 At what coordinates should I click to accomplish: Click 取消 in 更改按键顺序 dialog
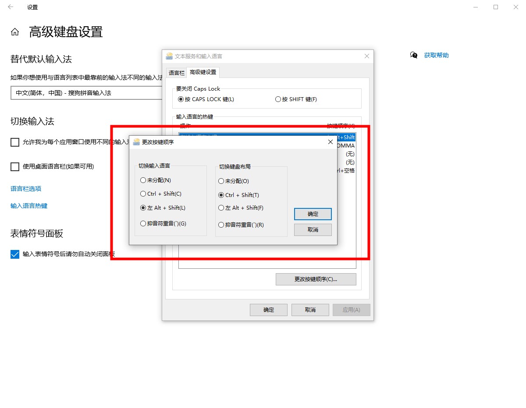[x=313, y=230]
